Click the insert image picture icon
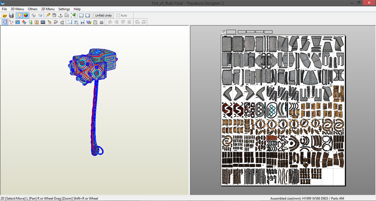 coord(43,22)
